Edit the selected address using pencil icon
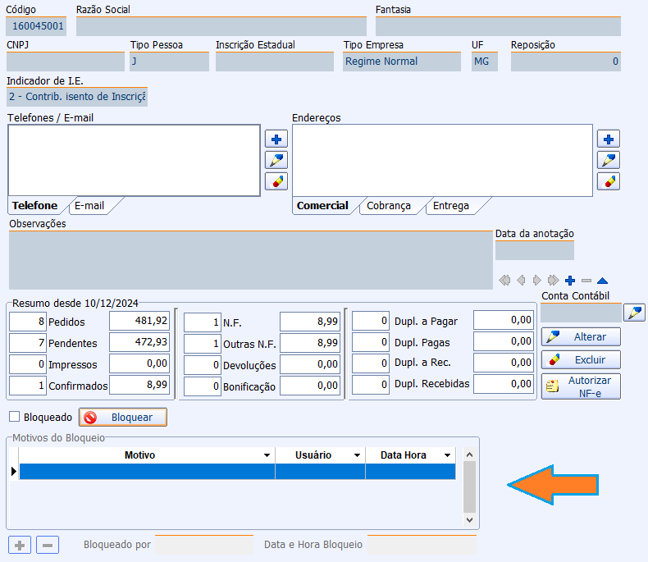Screen dimensions: 648x562 click(x=608, y=160)
